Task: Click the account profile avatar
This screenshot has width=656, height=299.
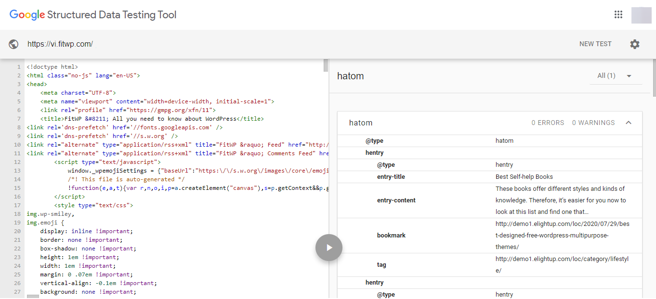Action: [641, 15]
